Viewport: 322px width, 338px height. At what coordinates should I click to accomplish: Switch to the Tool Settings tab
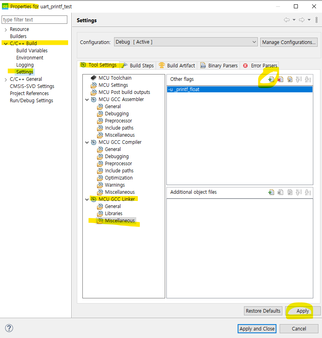tap(99, 65)
